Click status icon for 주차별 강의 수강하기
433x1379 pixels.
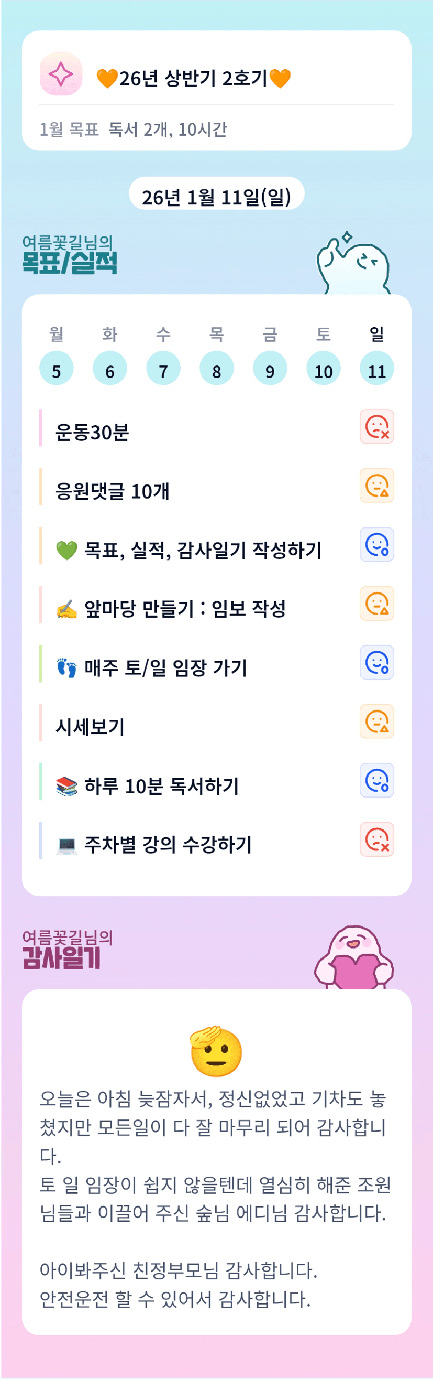tap(377, 839)
